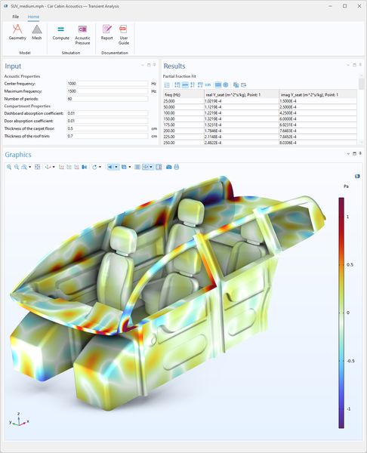Generate a Report from the ribbon
Image resolution: width=367 pixels, height=453 pixels.
(x=106, y=32)
